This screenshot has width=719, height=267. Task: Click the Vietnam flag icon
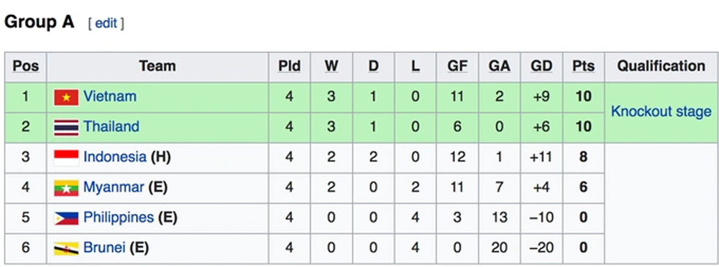click(x=66, y=97)
